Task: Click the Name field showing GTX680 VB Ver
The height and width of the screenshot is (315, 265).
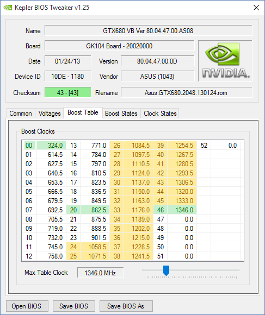Action: pos(149,31)
